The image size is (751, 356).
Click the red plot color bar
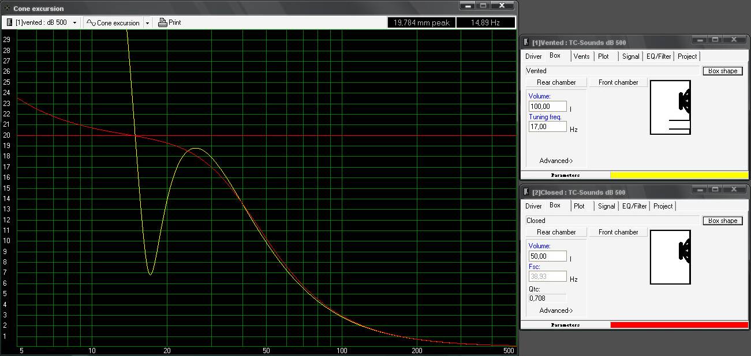click(x=679, y=325)
